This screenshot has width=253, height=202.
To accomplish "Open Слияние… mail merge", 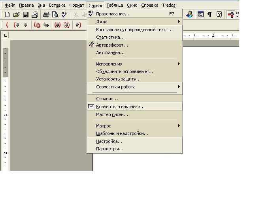I will coord(135,99).
